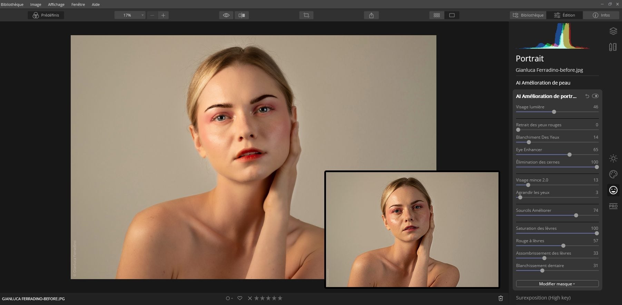Delete photo with trash icon
Image resolution: width=622 pixels, height=305 pixels.
pyautogui.click(x=501, y=298)
